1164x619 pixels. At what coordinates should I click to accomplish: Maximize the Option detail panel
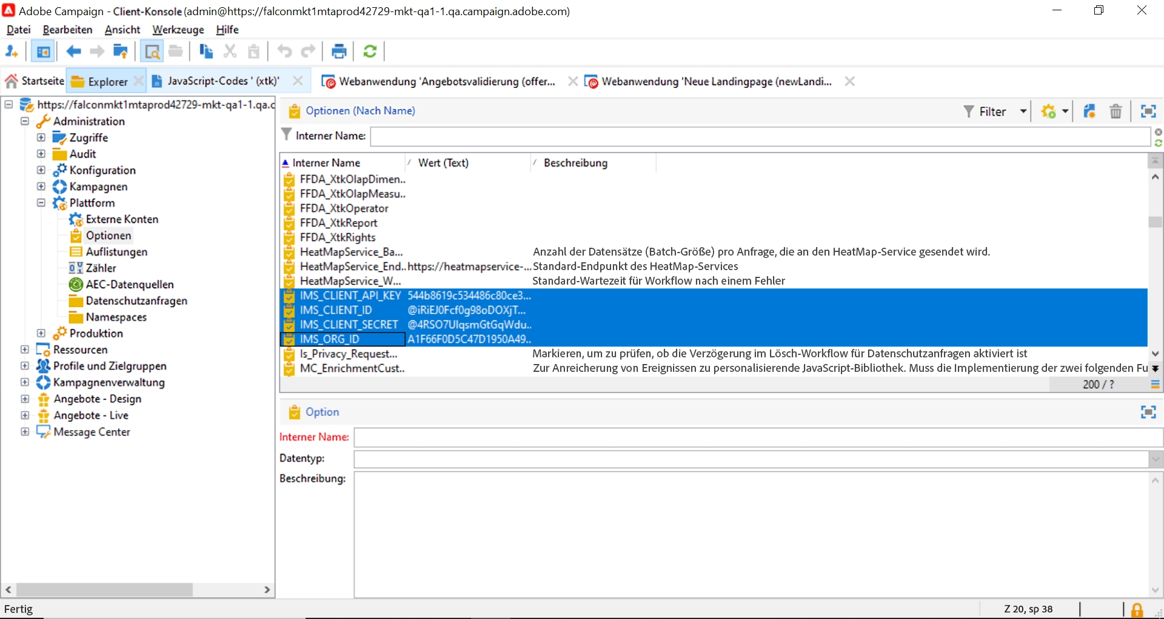[1148, 412]
